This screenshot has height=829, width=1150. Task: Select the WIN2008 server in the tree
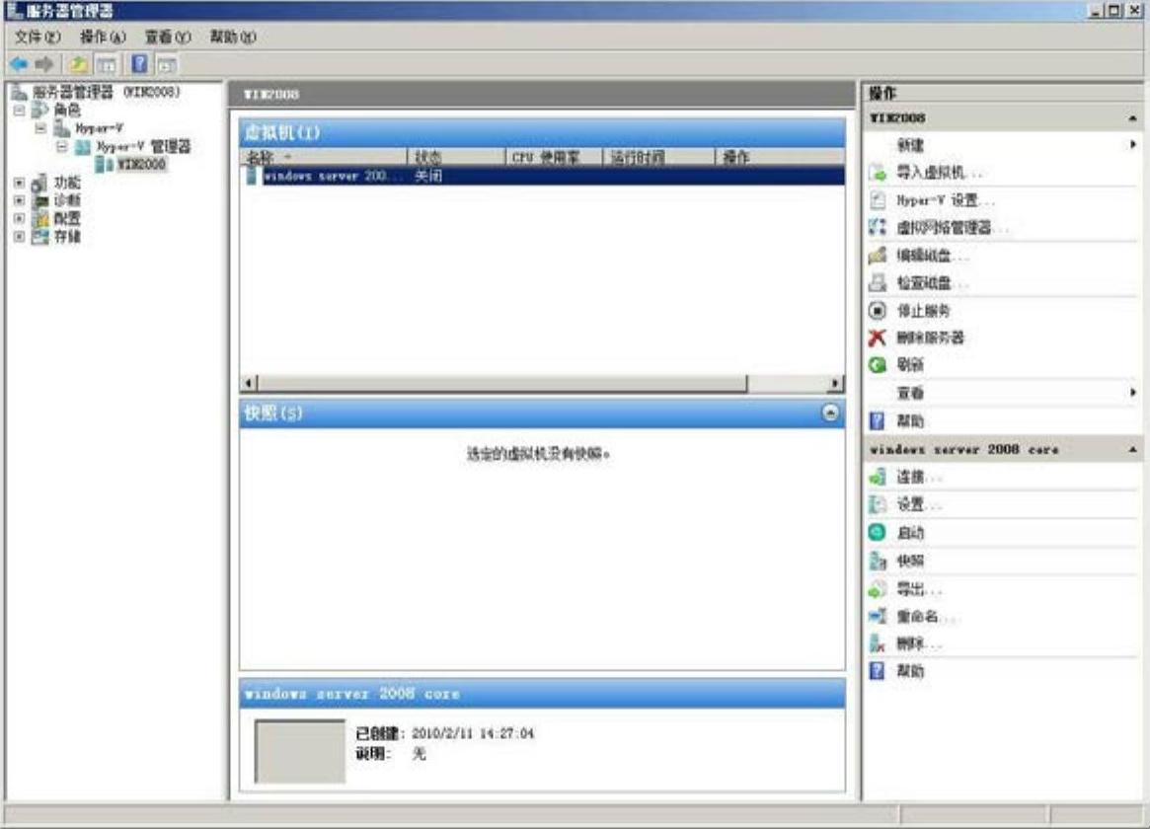pos(141,164)
